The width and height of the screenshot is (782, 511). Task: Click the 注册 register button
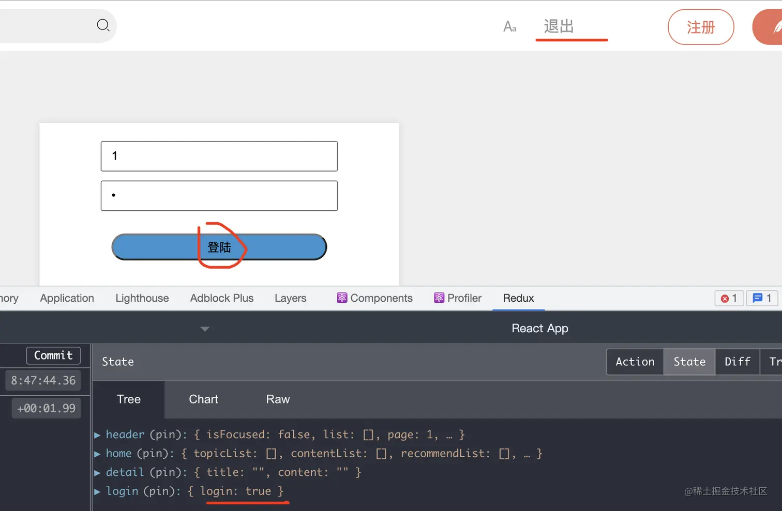701,27
